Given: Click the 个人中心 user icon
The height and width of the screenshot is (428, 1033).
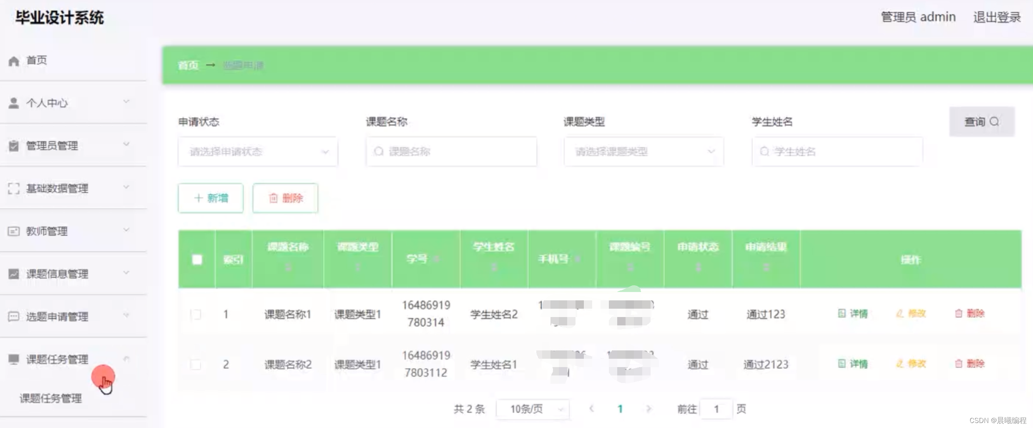Looking at the screenshot, I should click(14, 103).
